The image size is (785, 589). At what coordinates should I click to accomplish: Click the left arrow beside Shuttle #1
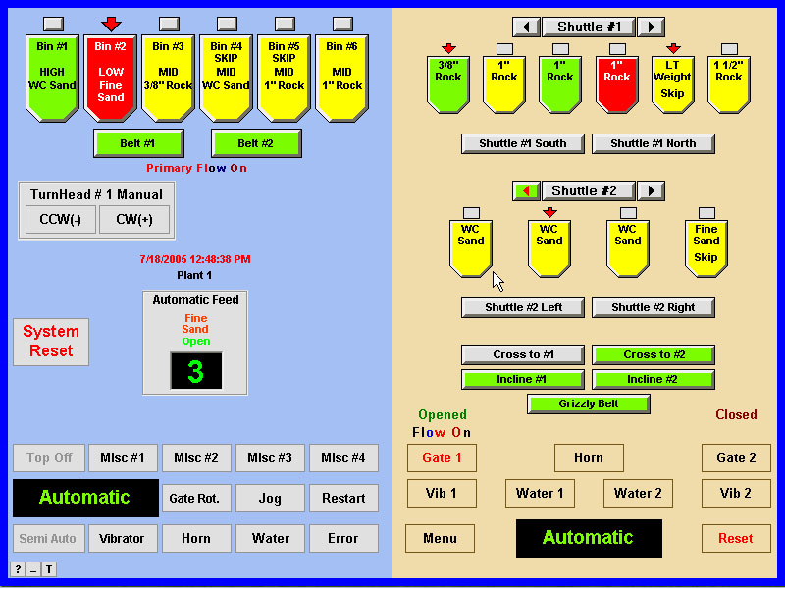point(526,27)
